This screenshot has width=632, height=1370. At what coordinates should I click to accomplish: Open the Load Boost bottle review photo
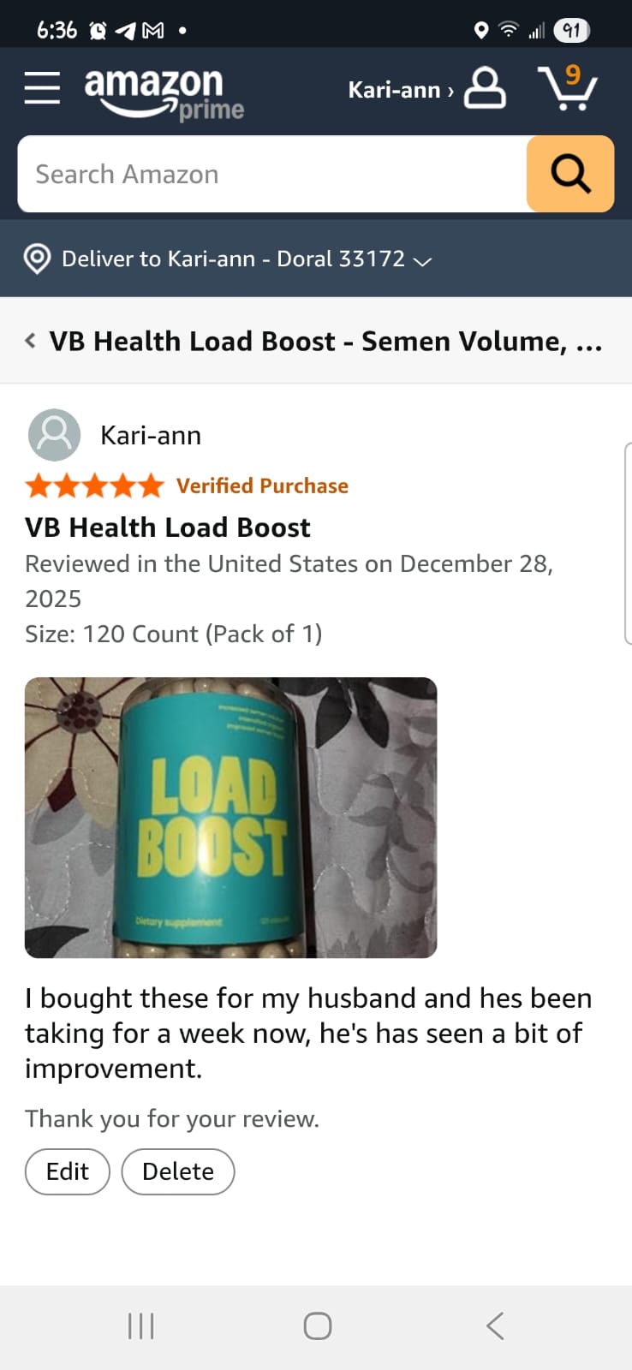[231, 818]
